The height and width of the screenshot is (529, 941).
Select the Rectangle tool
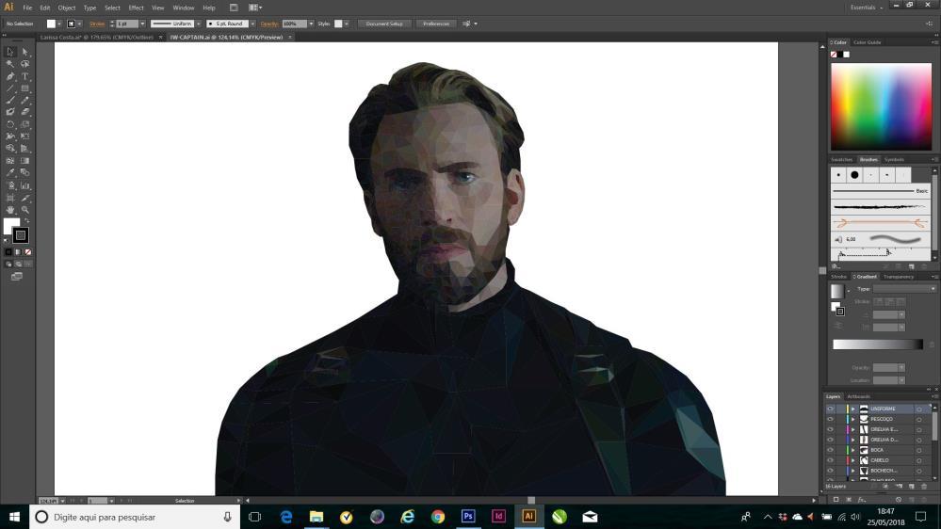(x=25, y=88)
